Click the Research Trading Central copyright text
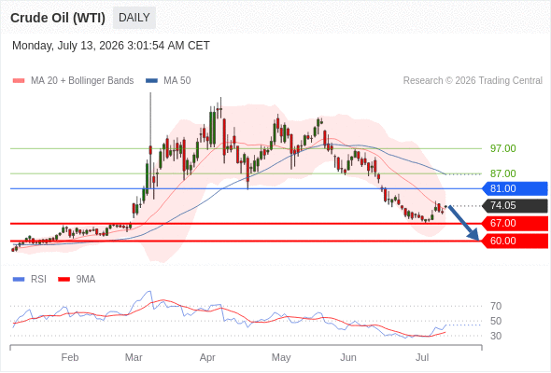Screen dimensions: 551x373 (x=473, y=81)
